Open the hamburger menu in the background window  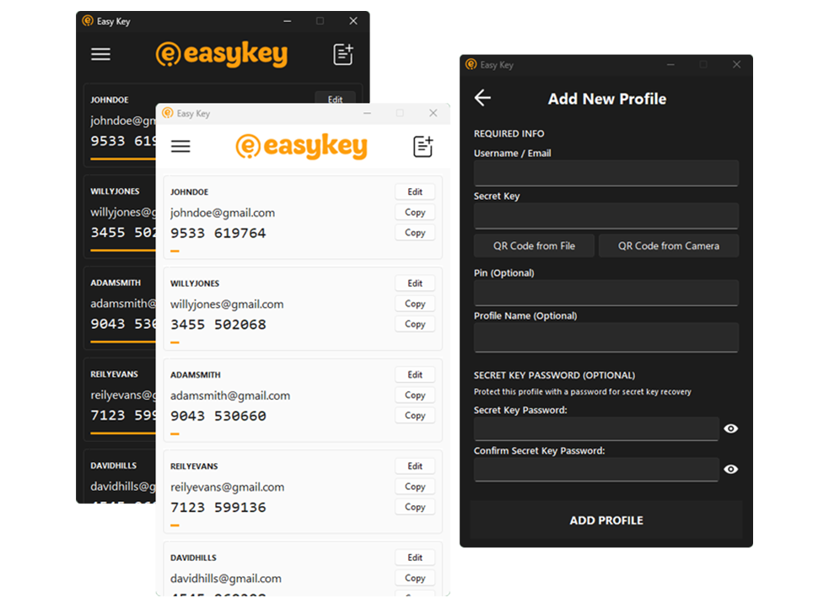(x=100, y=53)
